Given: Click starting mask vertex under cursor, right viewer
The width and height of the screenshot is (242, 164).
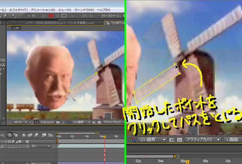Looking at the screenshot, I should tap(175, 64).
